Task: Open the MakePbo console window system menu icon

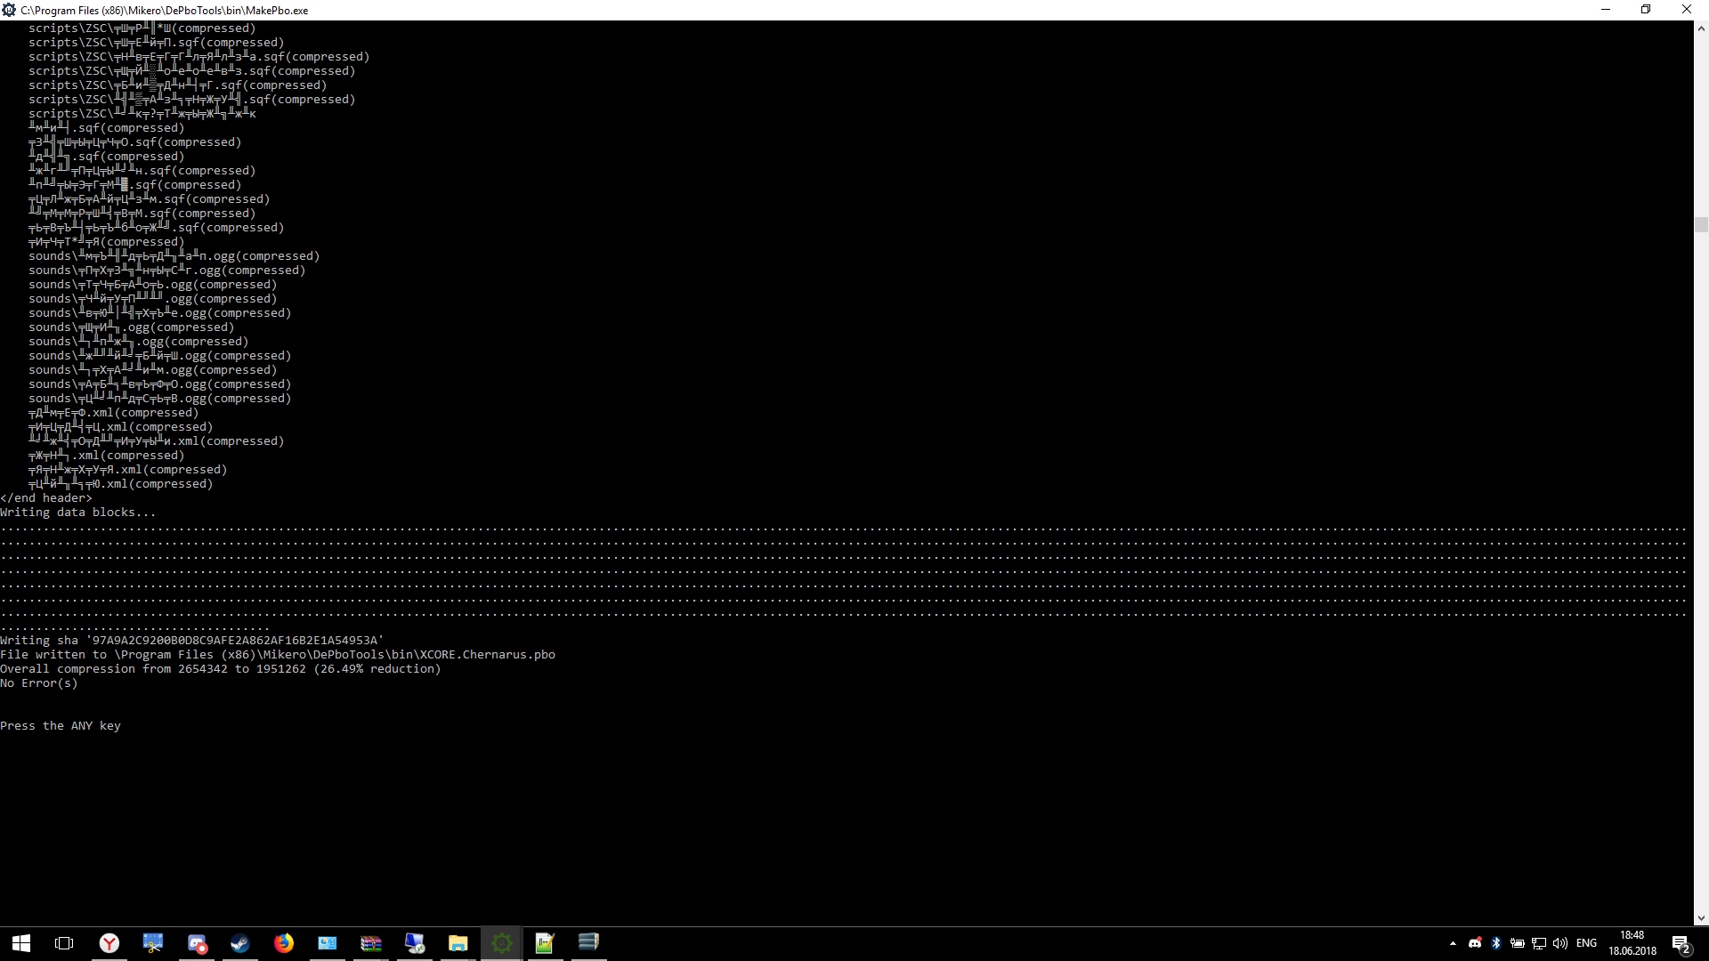Action: 9,10
